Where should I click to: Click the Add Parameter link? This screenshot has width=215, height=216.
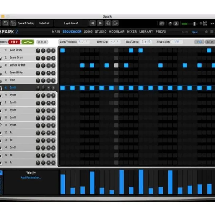coord(31,178)
